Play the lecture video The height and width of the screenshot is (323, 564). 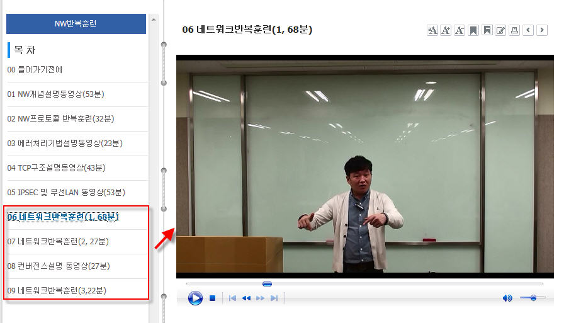195,298
